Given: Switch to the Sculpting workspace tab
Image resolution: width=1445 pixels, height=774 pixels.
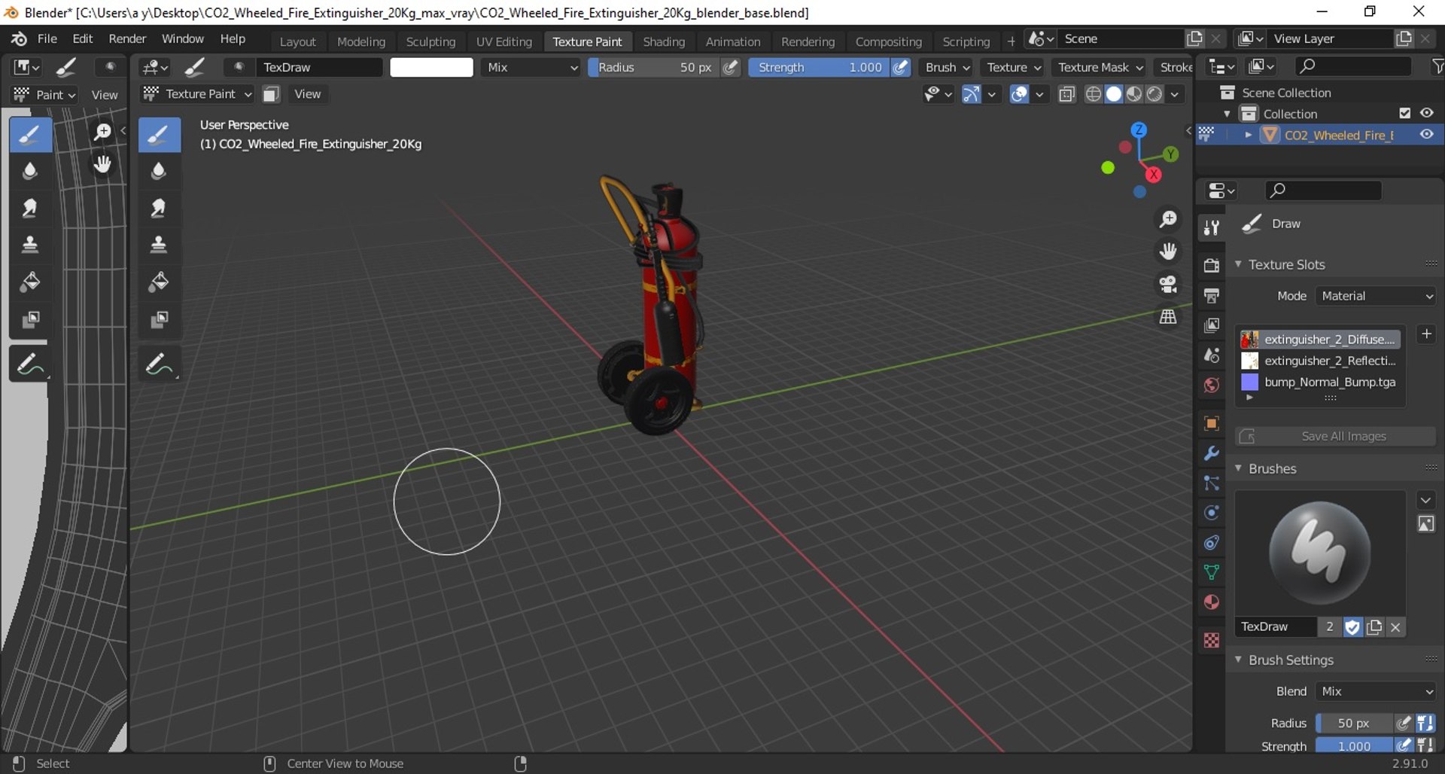Looking at the screenshot, I should (430, 41).
